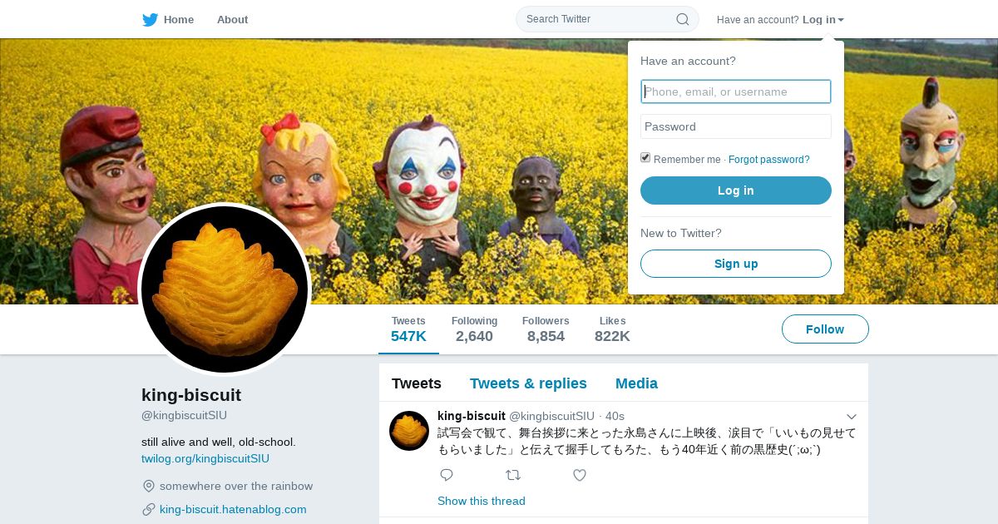Screen dimensions: 998x524
Task: Switch to Tweets & replies tab
Action: (528, 383)
